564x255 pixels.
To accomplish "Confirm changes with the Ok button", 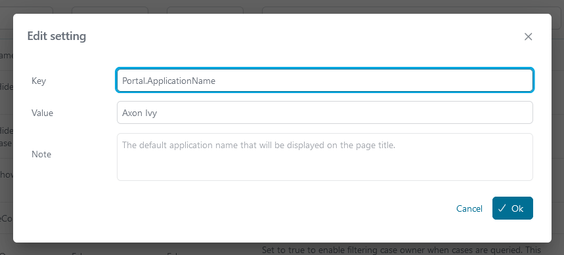I will point(513,208).
